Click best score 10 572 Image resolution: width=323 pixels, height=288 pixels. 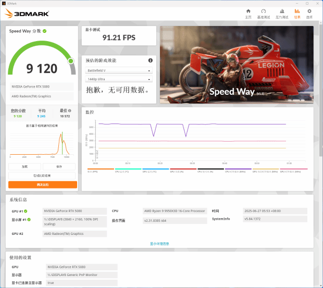pyautogui.click(x=65, y=116)
